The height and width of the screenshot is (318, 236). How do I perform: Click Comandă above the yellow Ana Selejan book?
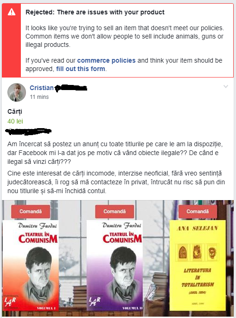click(198, 212)
